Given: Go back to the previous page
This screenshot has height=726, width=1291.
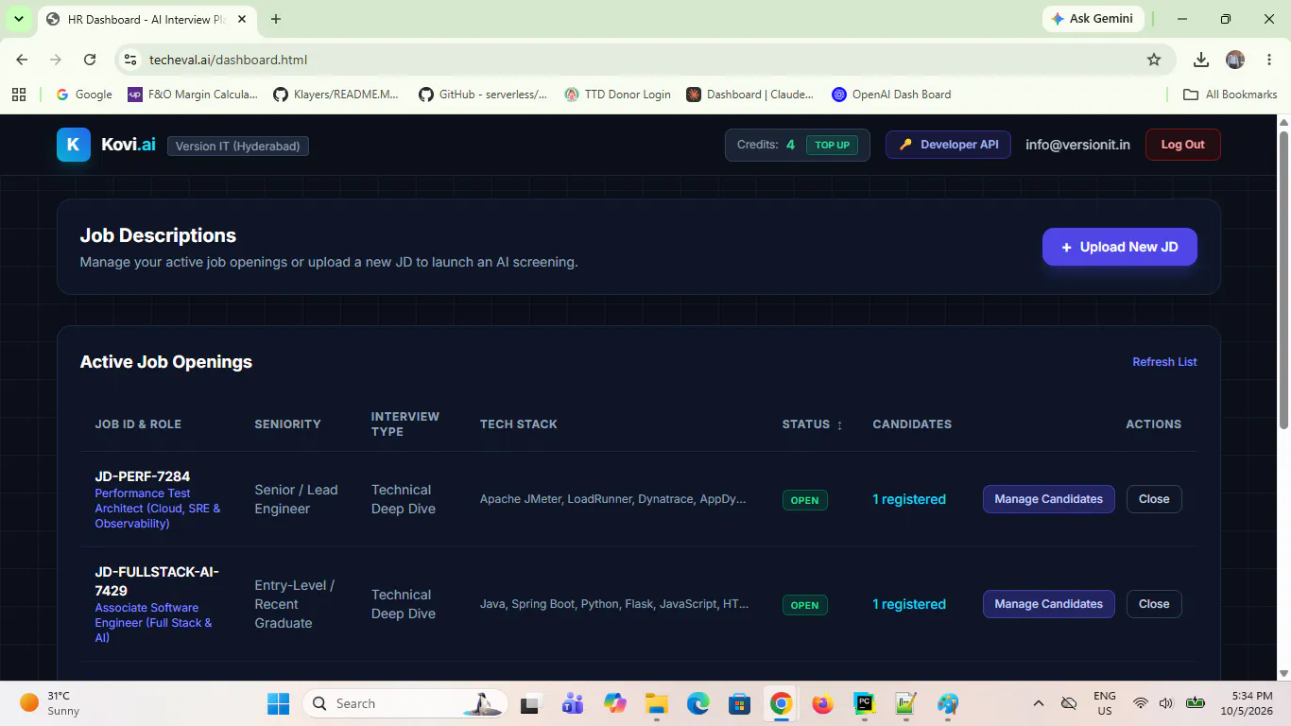Looking at the screenshot, I should pos(22,60).
